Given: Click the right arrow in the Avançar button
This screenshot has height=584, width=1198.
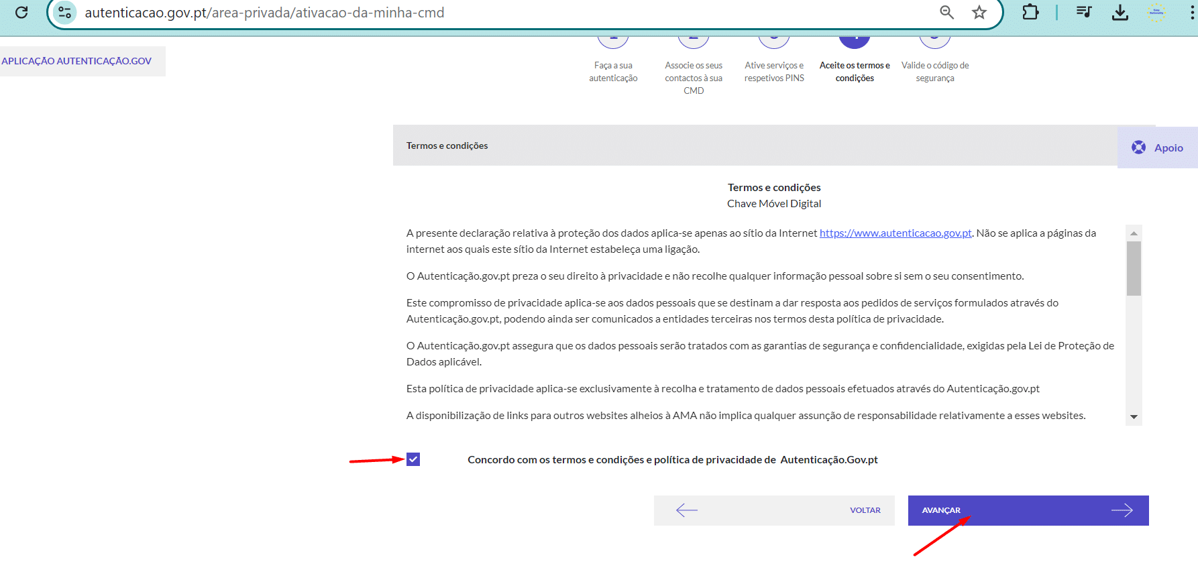Looking at the screenshot, I should pos(1122,510).
